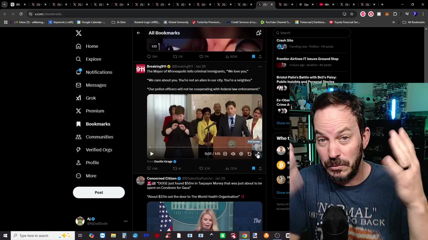Open video settings gear
Viewport: 428px width, 240px height.
tap(241, 154)
